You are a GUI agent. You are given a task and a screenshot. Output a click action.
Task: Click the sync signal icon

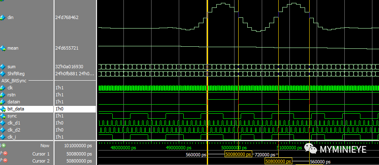[x=2, y=116]
